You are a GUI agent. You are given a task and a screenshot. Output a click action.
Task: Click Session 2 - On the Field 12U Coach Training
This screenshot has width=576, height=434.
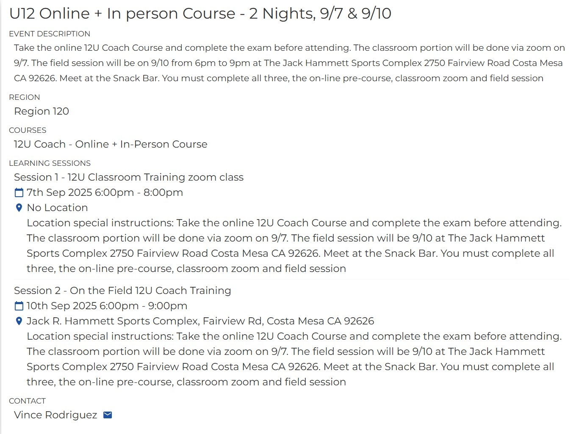click(x=122, y=291)
